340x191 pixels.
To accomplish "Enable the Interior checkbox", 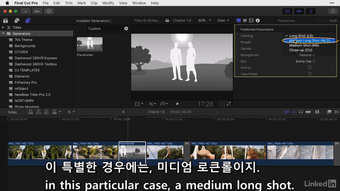I will tap(310, 67).
